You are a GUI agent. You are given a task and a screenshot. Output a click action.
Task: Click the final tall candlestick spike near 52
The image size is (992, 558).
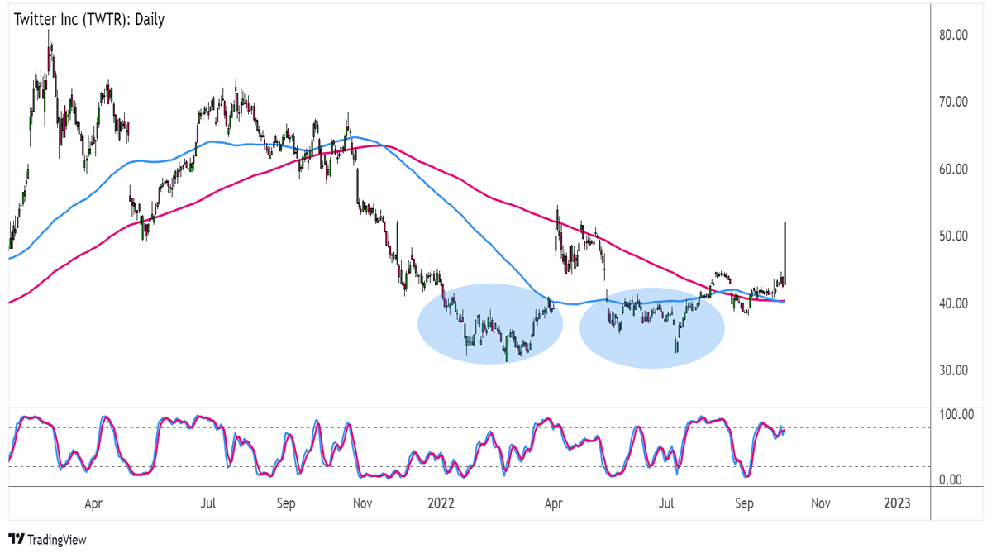pos(785,253)
